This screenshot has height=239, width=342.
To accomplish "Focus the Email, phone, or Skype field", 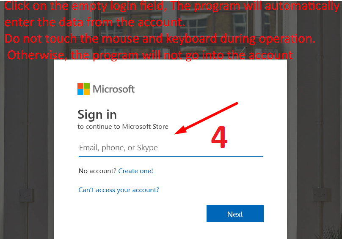I will click(x=171, y=148).
